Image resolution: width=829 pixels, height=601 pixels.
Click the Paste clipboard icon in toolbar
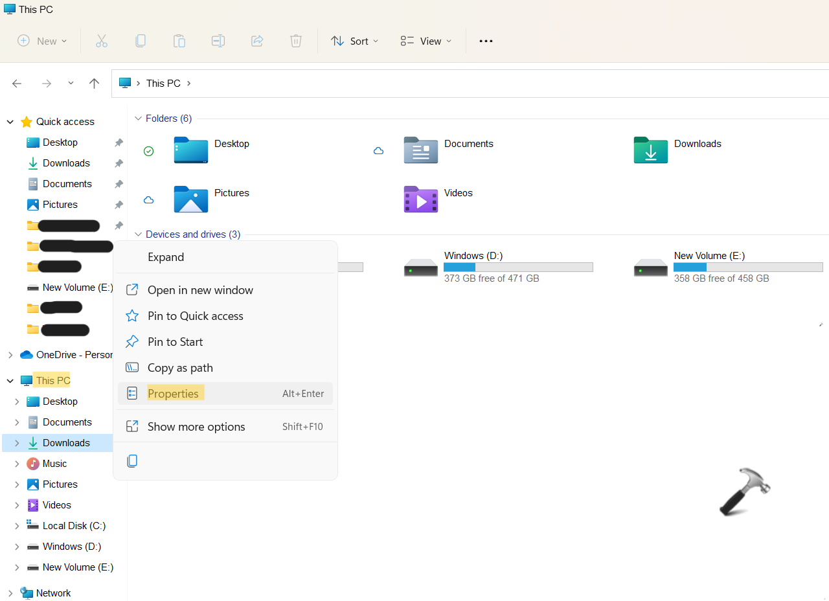click(179, 41)
